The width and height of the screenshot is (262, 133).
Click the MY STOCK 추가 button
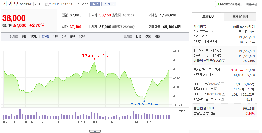tap(229, 4)
